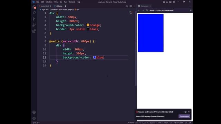Click the unsaved dot on index.html tab
The image size is (221, 124).
[x=50, y=6]
